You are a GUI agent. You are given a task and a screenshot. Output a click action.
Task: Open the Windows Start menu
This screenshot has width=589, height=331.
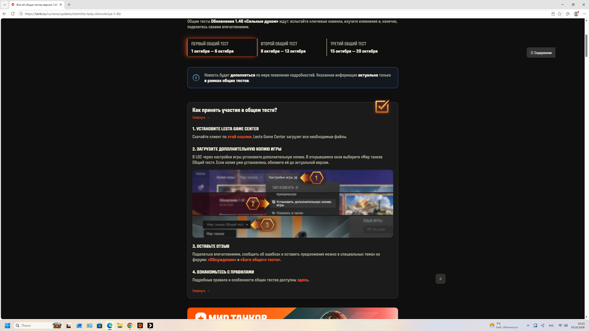click(x=7, y=325)
